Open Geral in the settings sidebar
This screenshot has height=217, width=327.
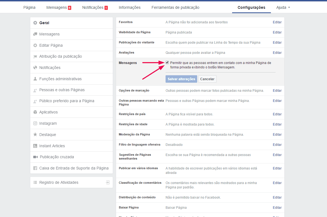click(72, 23)
